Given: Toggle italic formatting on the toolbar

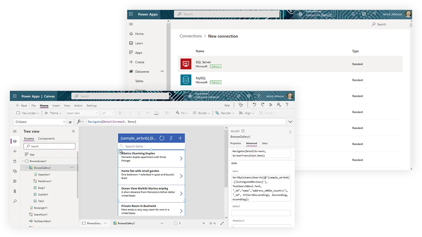Looking at the screenshot, I should [130, 113].
